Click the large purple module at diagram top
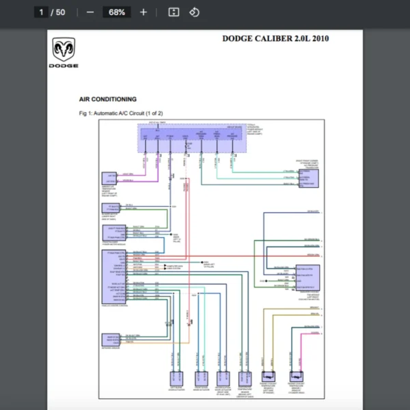410x410 pixels. pos(191,139)
